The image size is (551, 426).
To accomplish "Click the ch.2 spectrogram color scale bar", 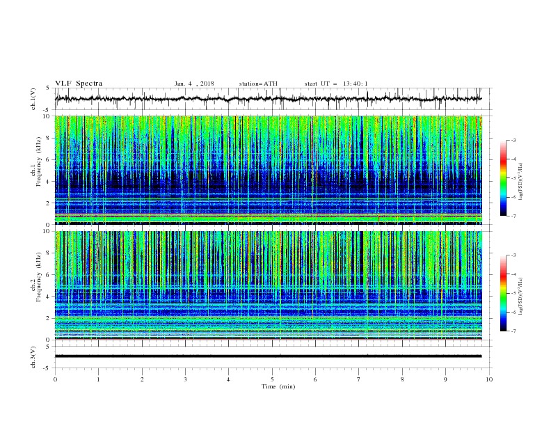I will pyautogui.click(x=503, y=293).
